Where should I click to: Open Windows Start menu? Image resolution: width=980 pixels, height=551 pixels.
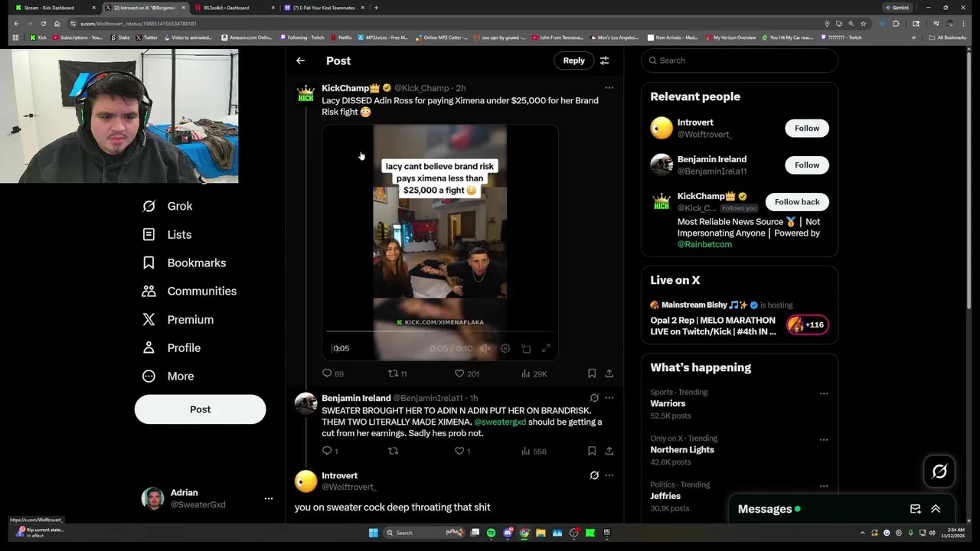(373, 533)
